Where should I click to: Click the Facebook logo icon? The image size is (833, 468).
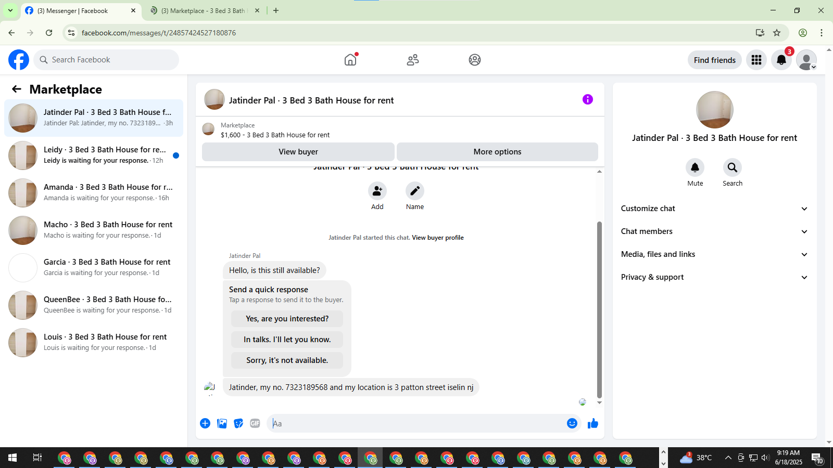19,60
